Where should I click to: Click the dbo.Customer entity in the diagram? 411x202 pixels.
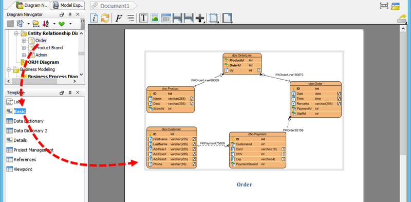click(172, 148)
